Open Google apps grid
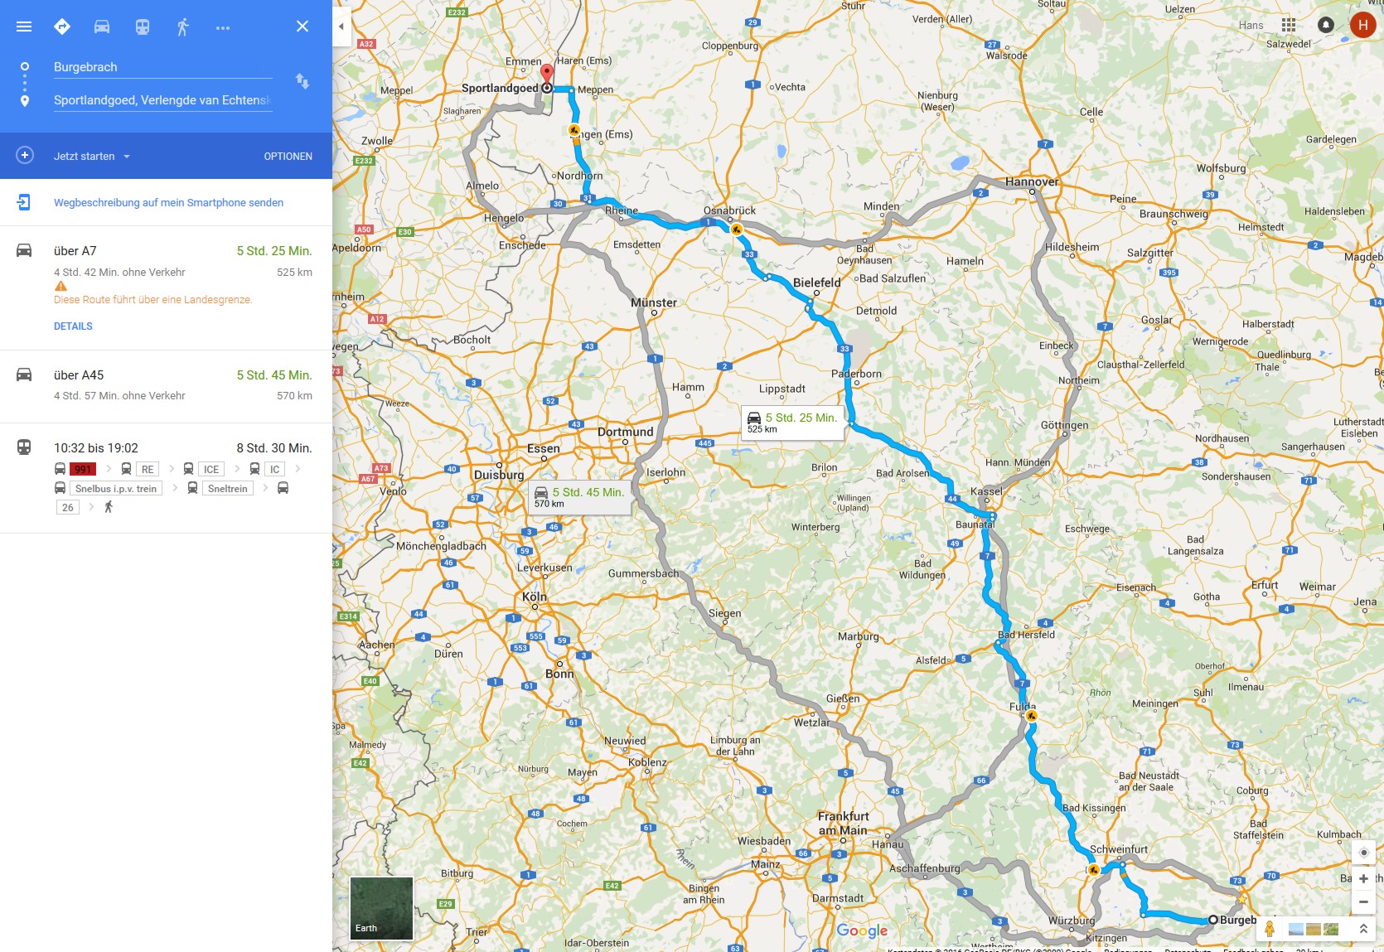Image resolution: width=1384 pixels, height=952 pixels. 1288,25
